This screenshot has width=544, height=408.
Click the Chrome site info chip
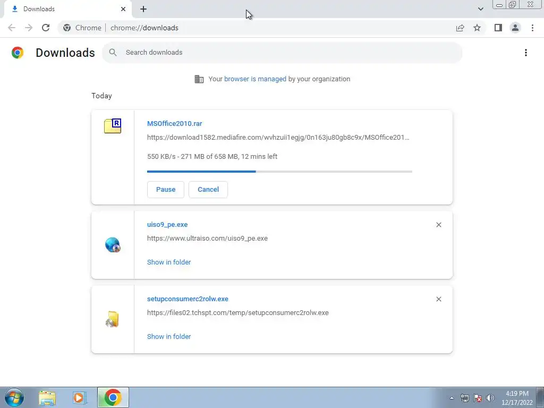82,28
